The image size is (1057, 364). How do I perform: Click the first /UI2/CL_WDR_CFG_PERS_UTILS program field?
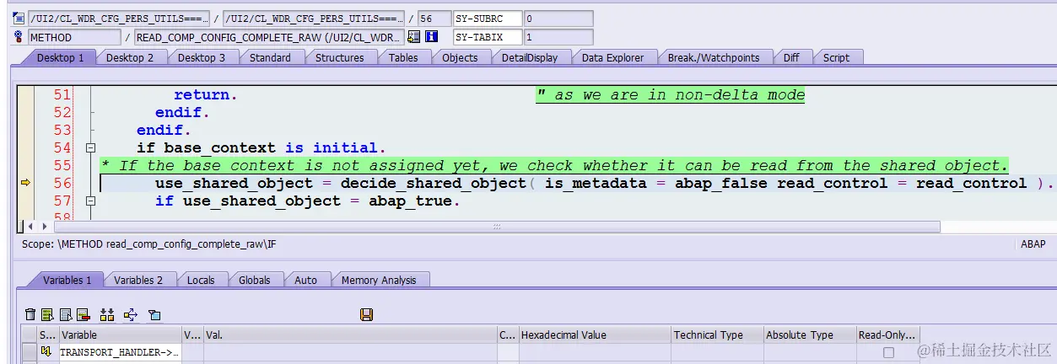pos(119,19)
